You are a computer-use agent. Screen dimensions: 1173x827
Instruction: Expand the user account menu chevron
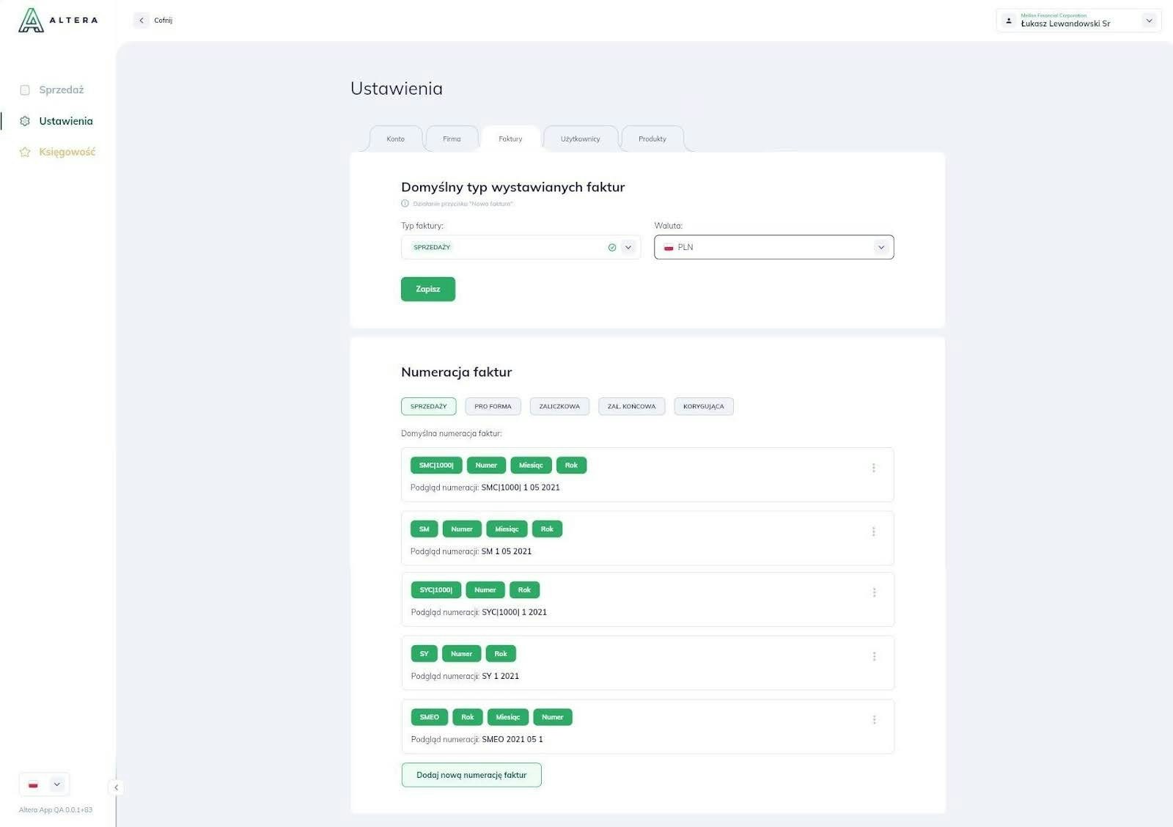tap(1150, 21)
